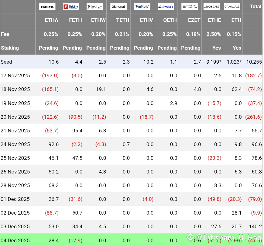Click the Invesco logo
The image size is (264, 245).
click(x=166, y=7)
